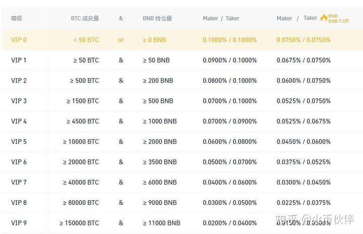The image size is (363, 234).
Task: Click the '≥ 3500 BNB' holding cell
Action: (x=160, y=162)
